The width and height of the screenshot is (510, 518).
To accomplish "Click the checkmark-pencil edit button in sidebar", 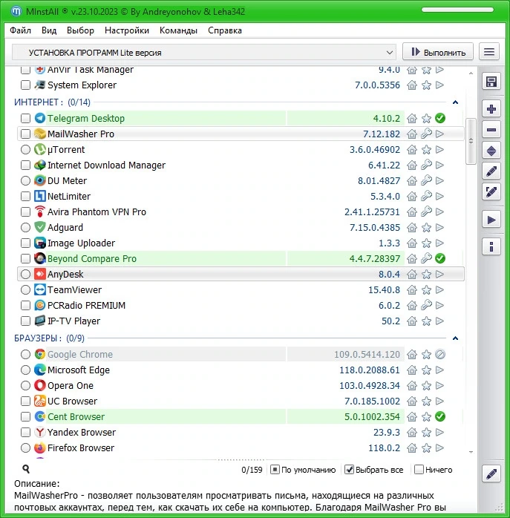I will (491, 192).
